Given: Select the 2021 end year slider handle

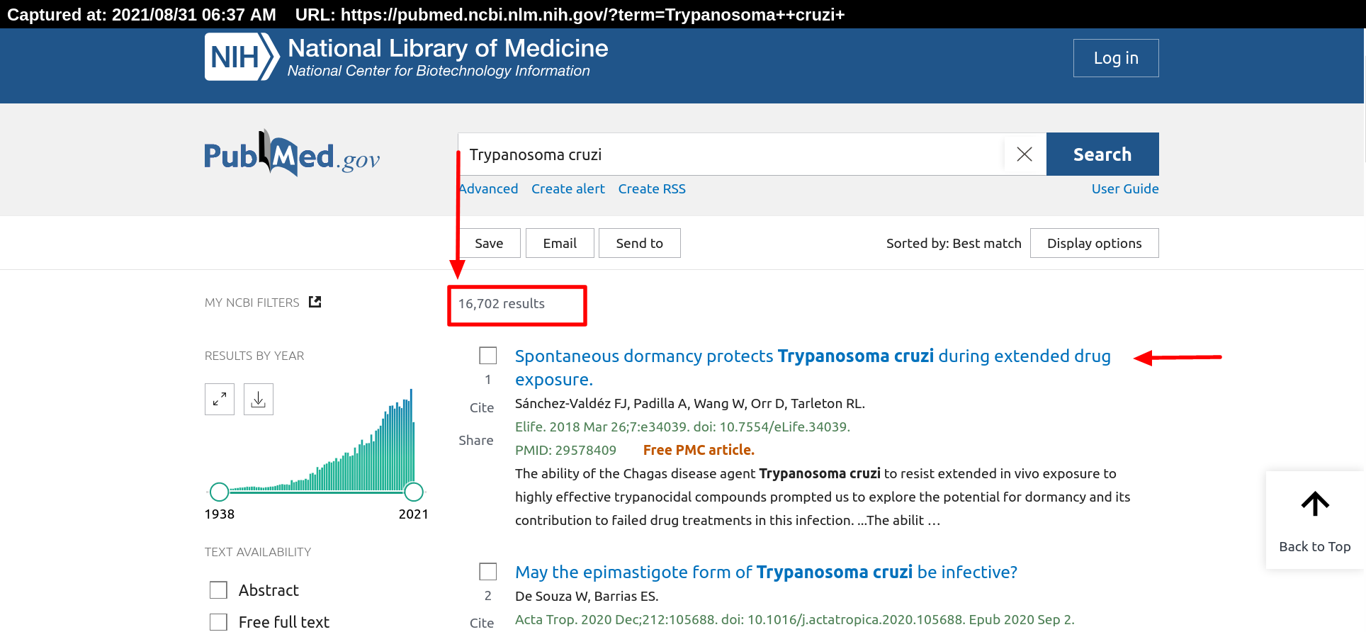Looking at the screenshot, I should (414, 492).
